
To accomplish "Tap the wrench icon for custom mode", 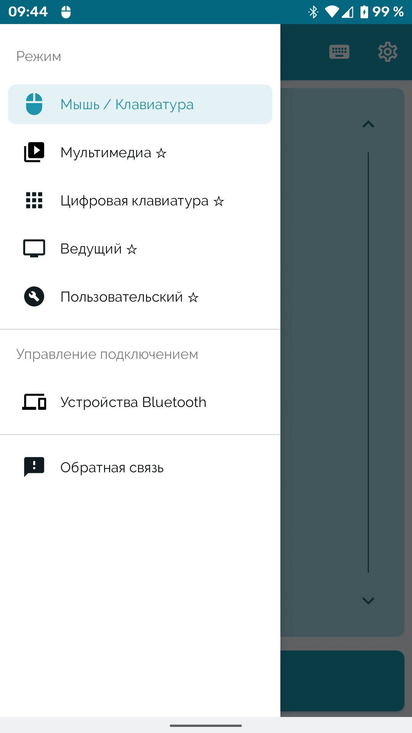I will pos(34,297).
